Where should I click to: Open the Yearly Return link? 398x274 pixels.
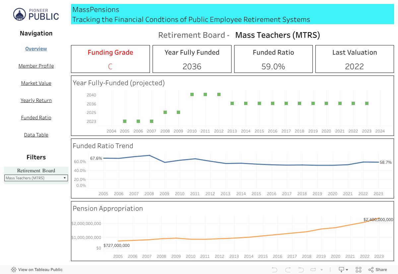[36, 100]
